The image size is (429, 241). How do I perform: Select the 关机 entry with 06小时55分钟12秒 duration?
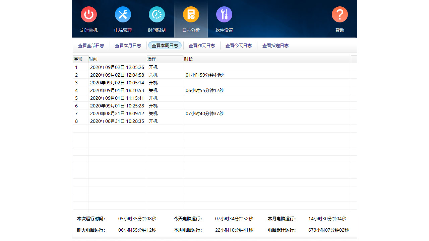click(134, 90)
